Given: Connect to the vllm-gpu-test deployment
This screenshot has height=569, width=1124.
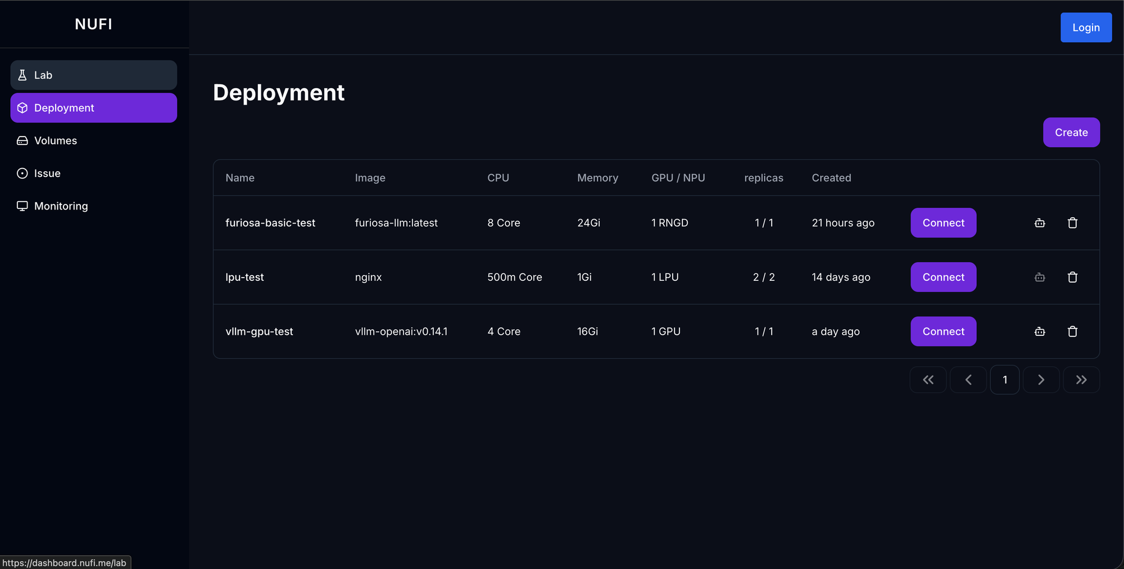Looking at the screenshot, I should click(x=943, y=331).
